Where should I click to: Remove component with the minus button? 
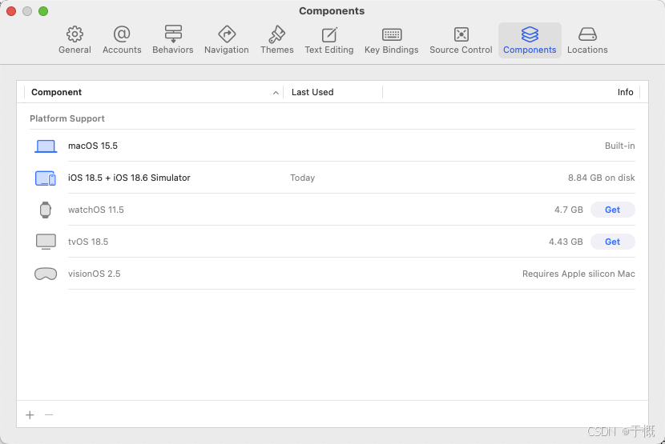click(x=49, y=414)
